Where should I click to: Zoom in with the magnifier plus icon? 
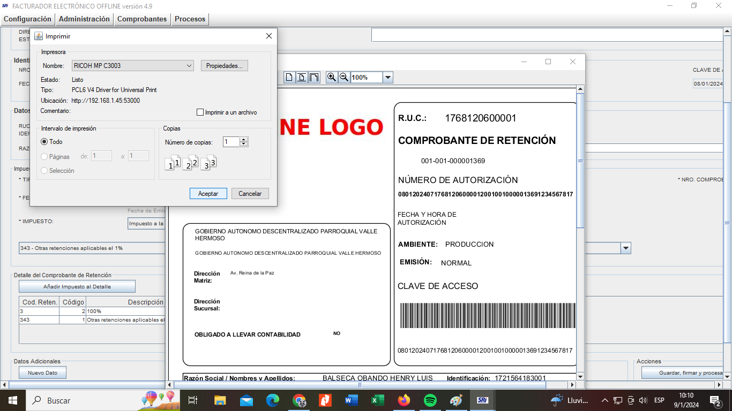click(332, 78)
